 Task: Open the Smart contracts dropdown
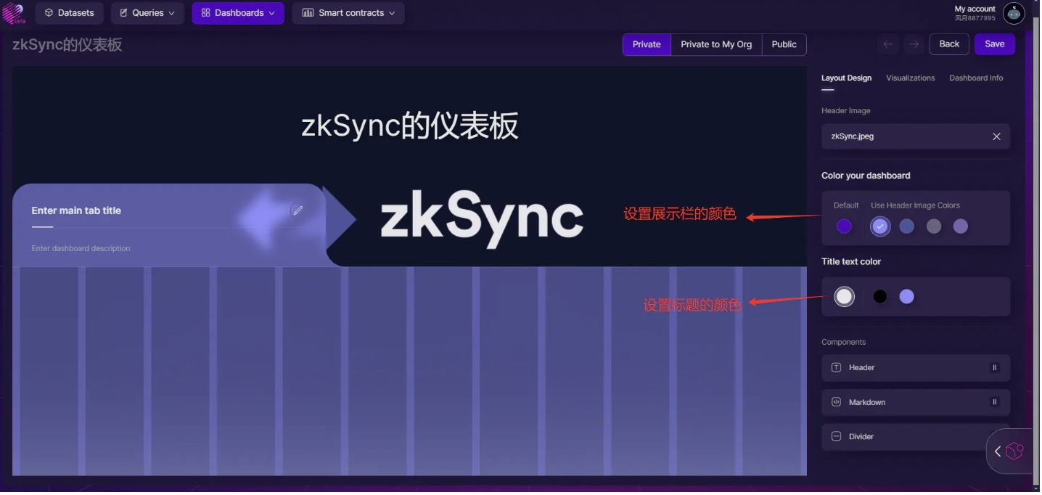click(x=349, y=13)
